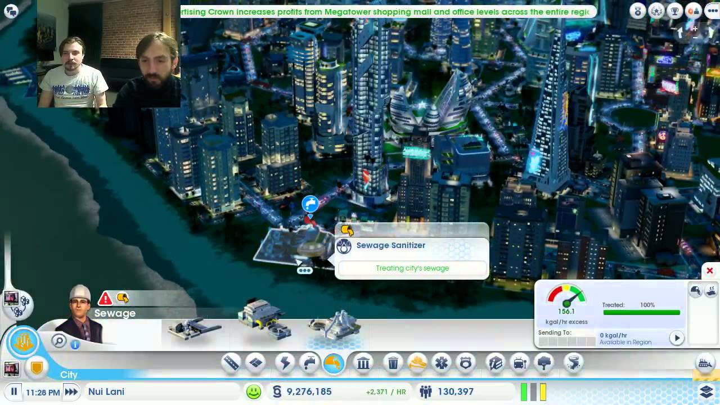The image size is (720, 405).
Task: Close the sewage info panel
Action: pyautogui.click(x=710, y=271)
